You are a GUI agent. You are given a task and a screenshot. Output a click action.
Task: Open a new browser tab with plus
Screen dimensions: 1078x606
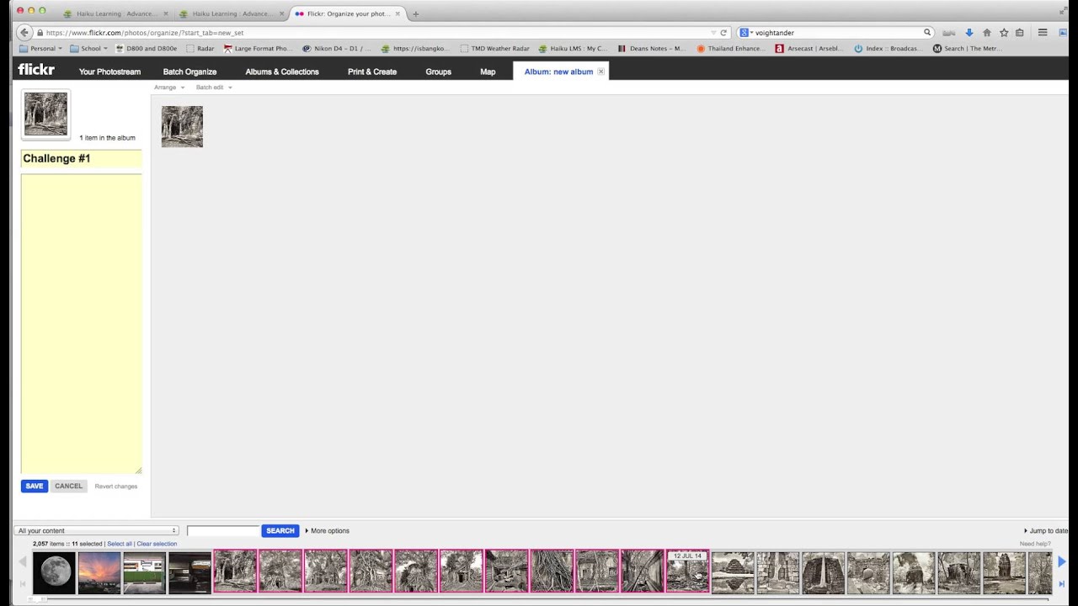tap(415, 13)
